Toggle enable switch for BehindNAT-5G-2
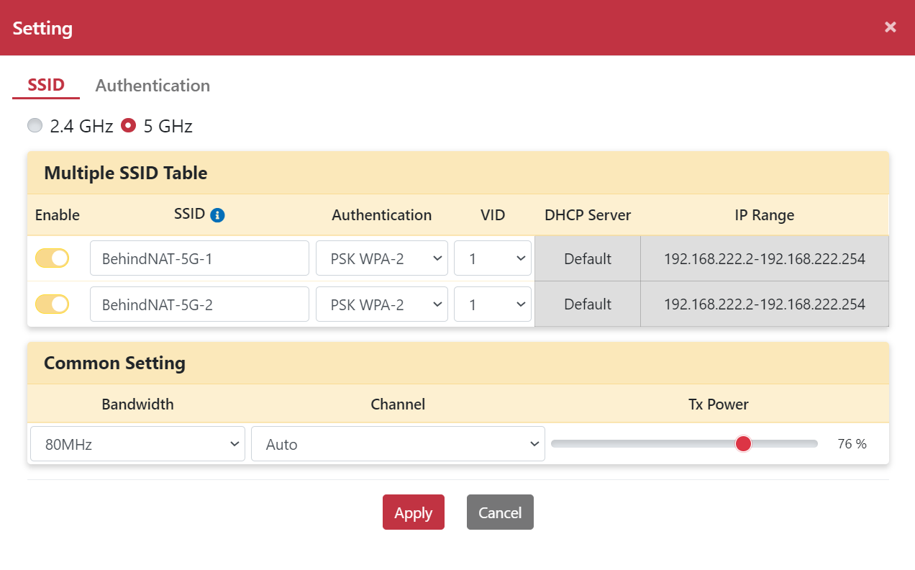 point(52,304)
